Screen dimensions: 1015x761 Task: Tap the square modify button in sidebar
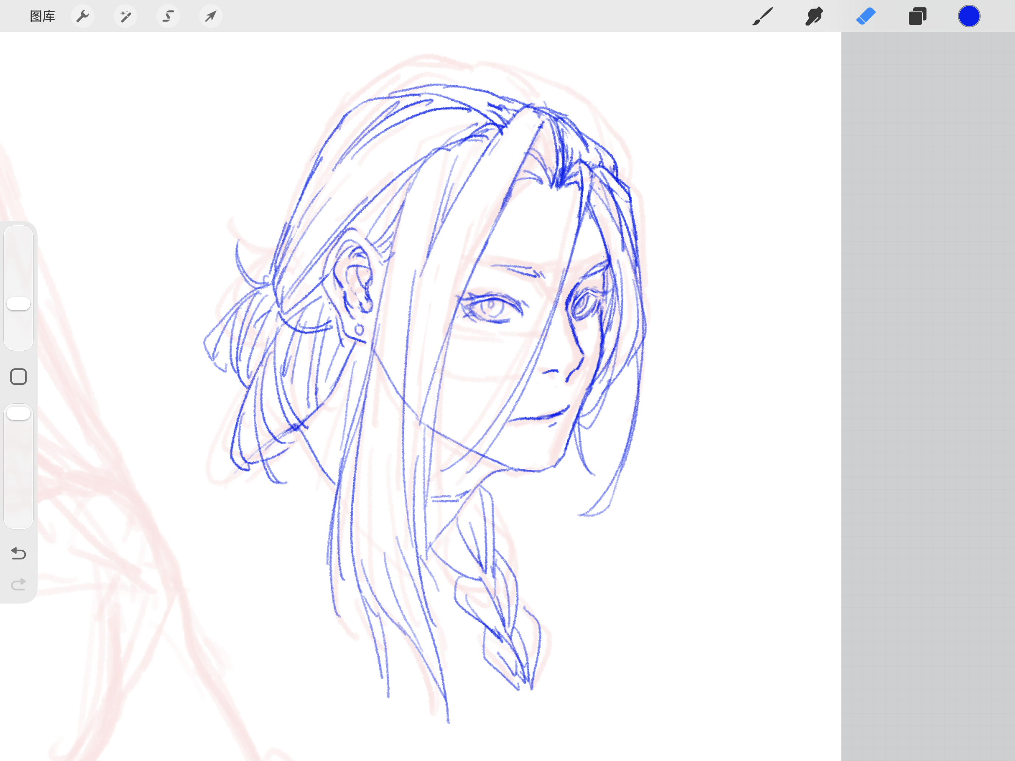[x=18, y=376]
